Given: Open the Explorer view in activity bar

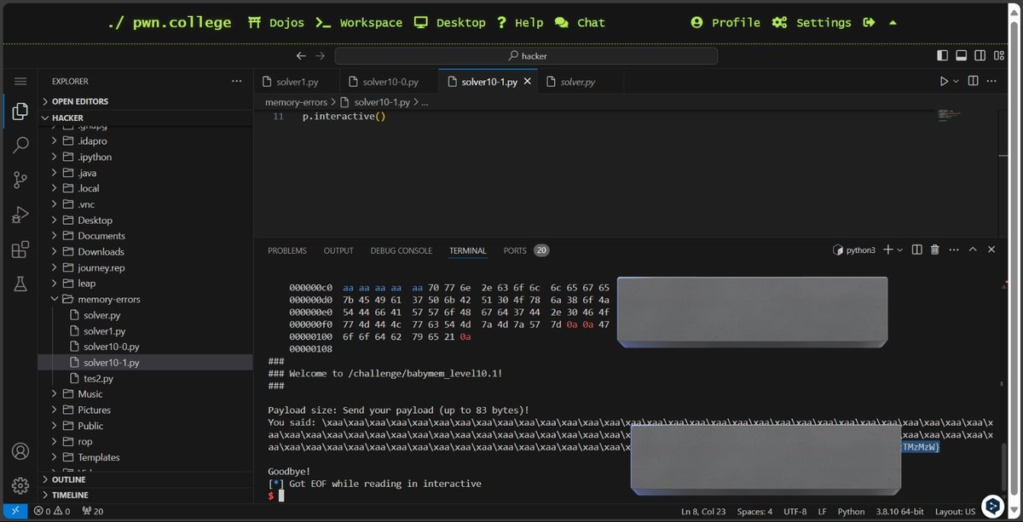Looking at the screenshot, I should pyautogui.click(x=20, y=112).
